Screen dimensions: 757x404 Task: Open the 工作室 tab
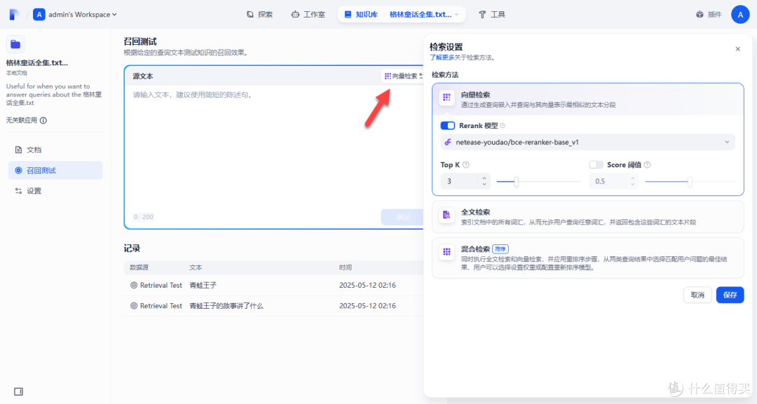click(x=308, y=15)
